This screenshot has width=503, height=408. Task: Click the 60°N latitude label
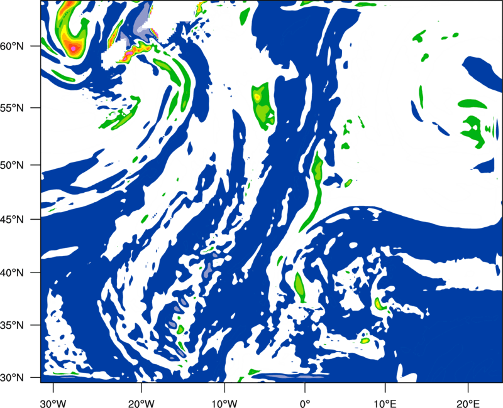click(12, 46)
